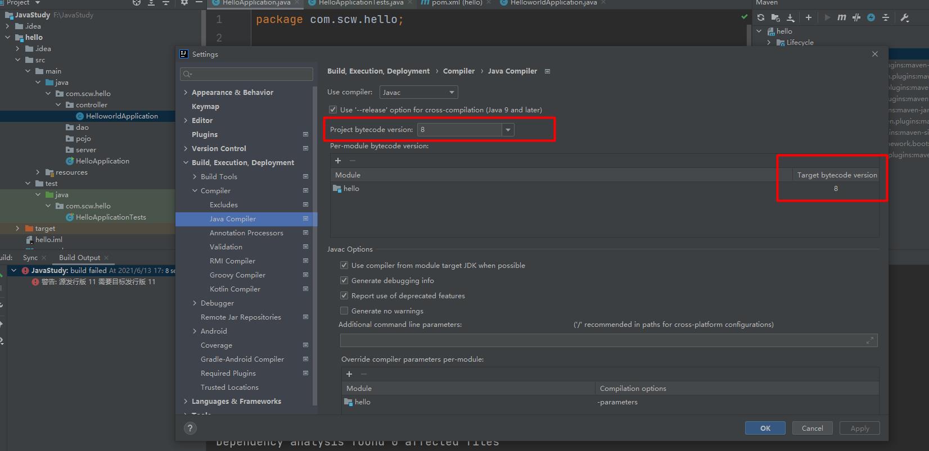Viewport: 929px width, 451px height.
Task: Click project-level marker icon next to breadcrumb
Action: (547, 71)
